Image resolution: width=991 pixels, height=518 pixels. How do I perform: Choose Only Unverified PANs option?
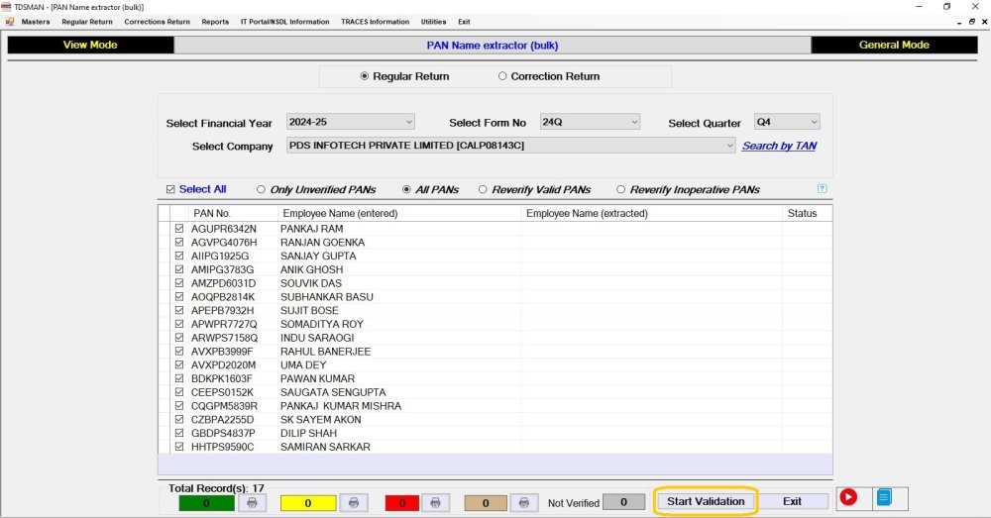pyautogui.click(x=261, y=189)
